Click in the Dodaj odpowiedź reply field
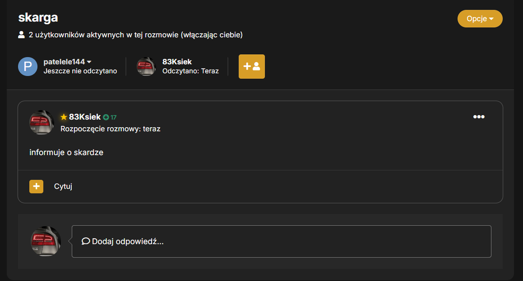The height and width of the screenshot is (281, 523). 281,241
